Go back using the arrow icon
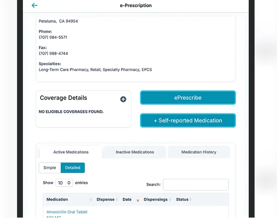 (35, 6)
